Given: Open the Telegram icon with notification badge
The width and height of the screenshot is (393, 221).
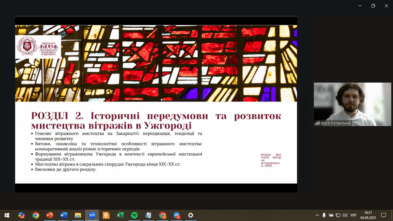Looking at the screenshot, I should coord(177,215).
